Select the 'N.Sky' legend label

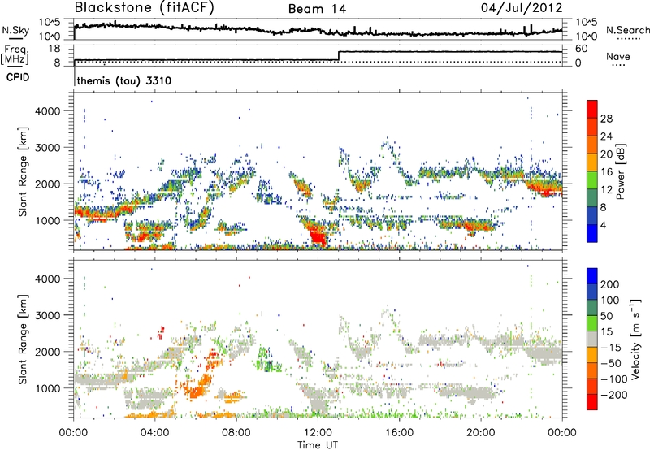click(15, 30)
